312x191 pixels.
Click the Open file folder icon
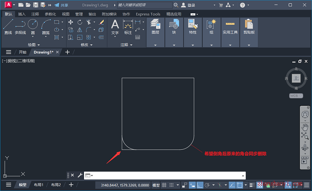28,5
